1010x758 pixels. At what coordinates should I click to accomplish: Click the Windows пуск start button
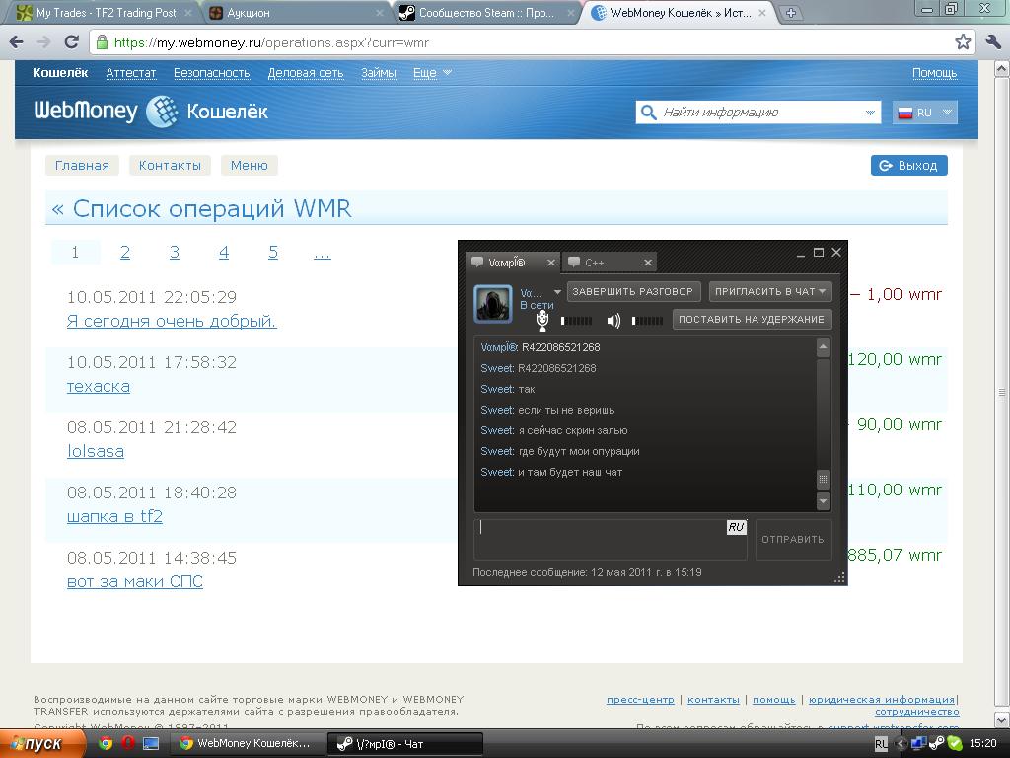pos(42,744)
